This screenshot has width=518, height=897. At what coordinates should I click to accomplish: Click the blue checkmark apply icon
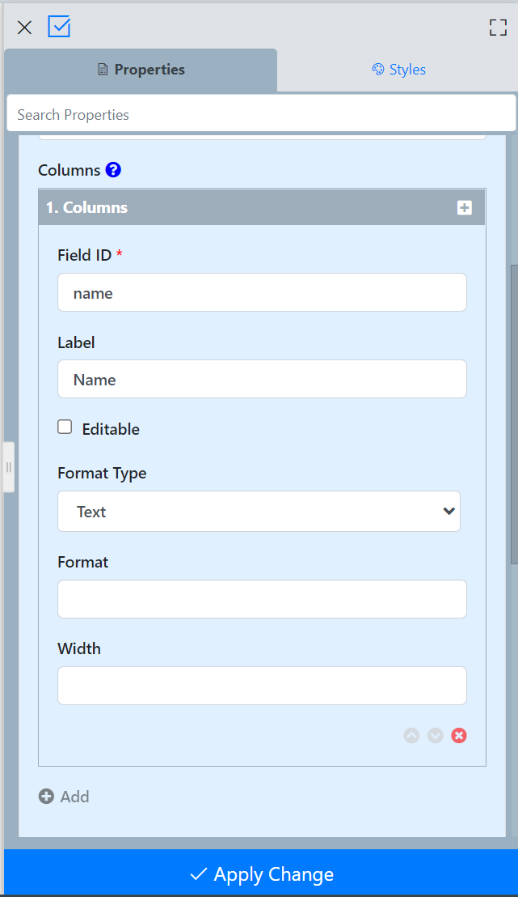[x=59, y=27]
